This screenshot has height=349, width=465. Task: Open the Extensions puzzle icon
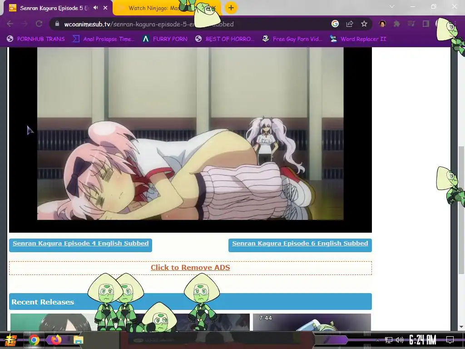[x=397, y=24]
